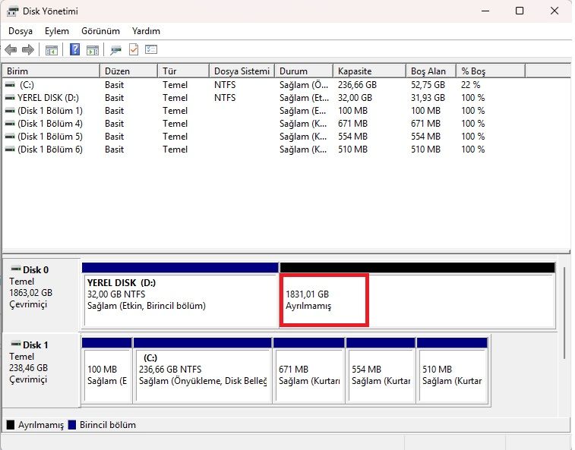Open the Eylem menu
Viewport: 575px width, 450px height.
(57, 31)
